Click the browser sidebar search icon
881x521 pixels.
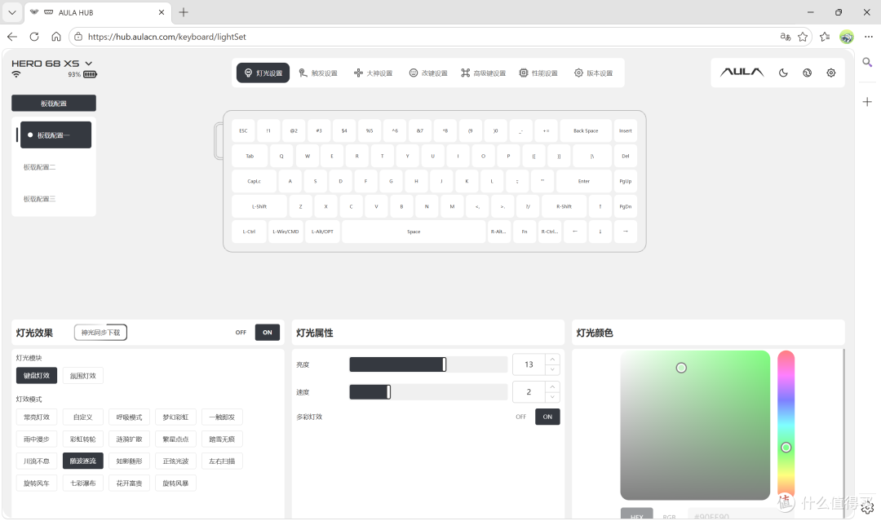tap(867, 62)
